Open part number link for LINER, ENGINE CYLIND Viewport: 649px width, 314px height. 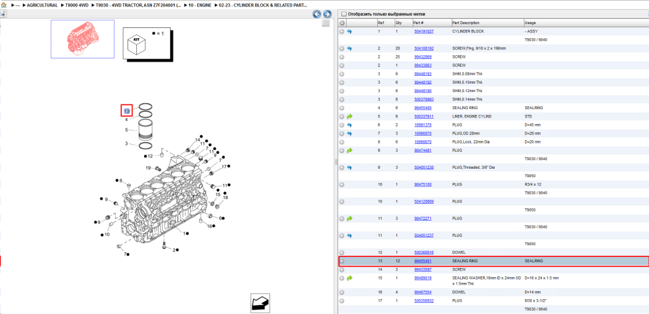424,116
